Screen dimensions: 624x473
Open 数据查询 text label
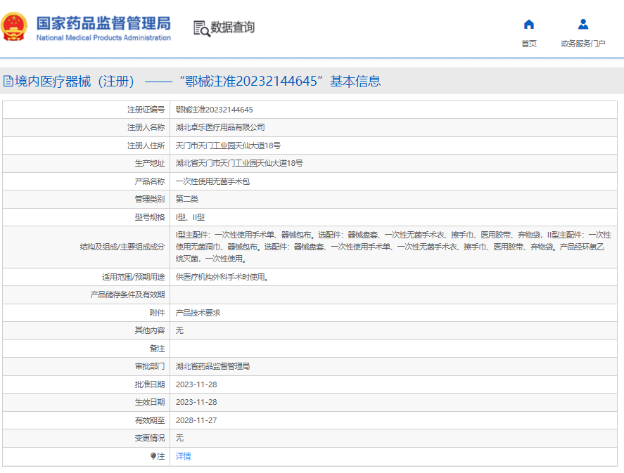[232, 27]
